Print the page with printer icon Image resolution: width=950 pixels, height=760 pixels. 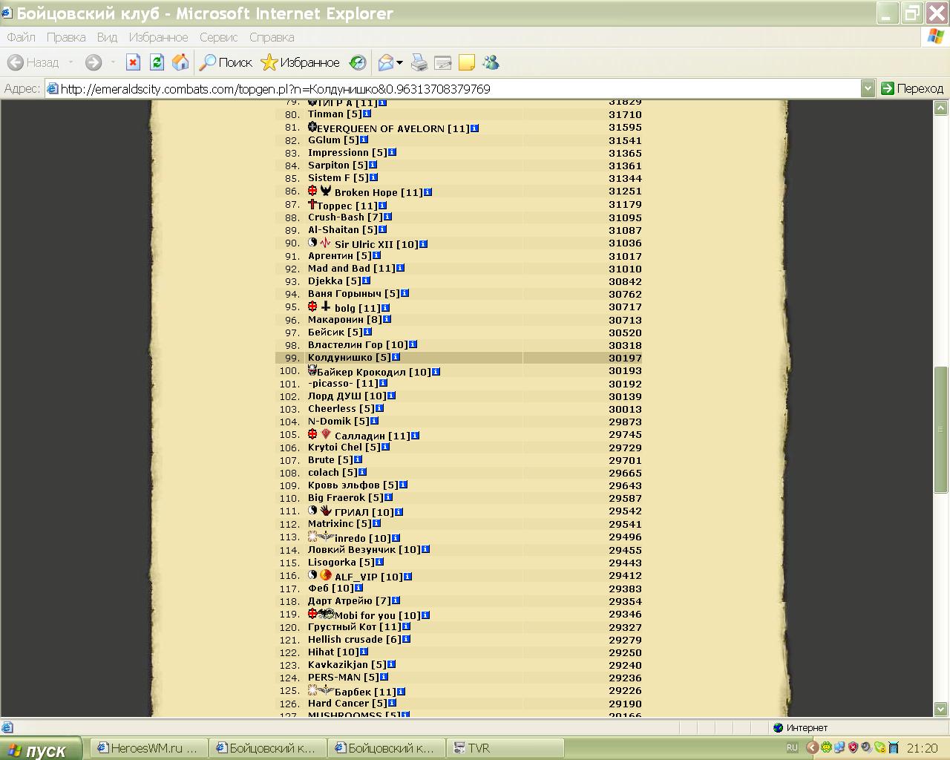(x=419, y=63)
